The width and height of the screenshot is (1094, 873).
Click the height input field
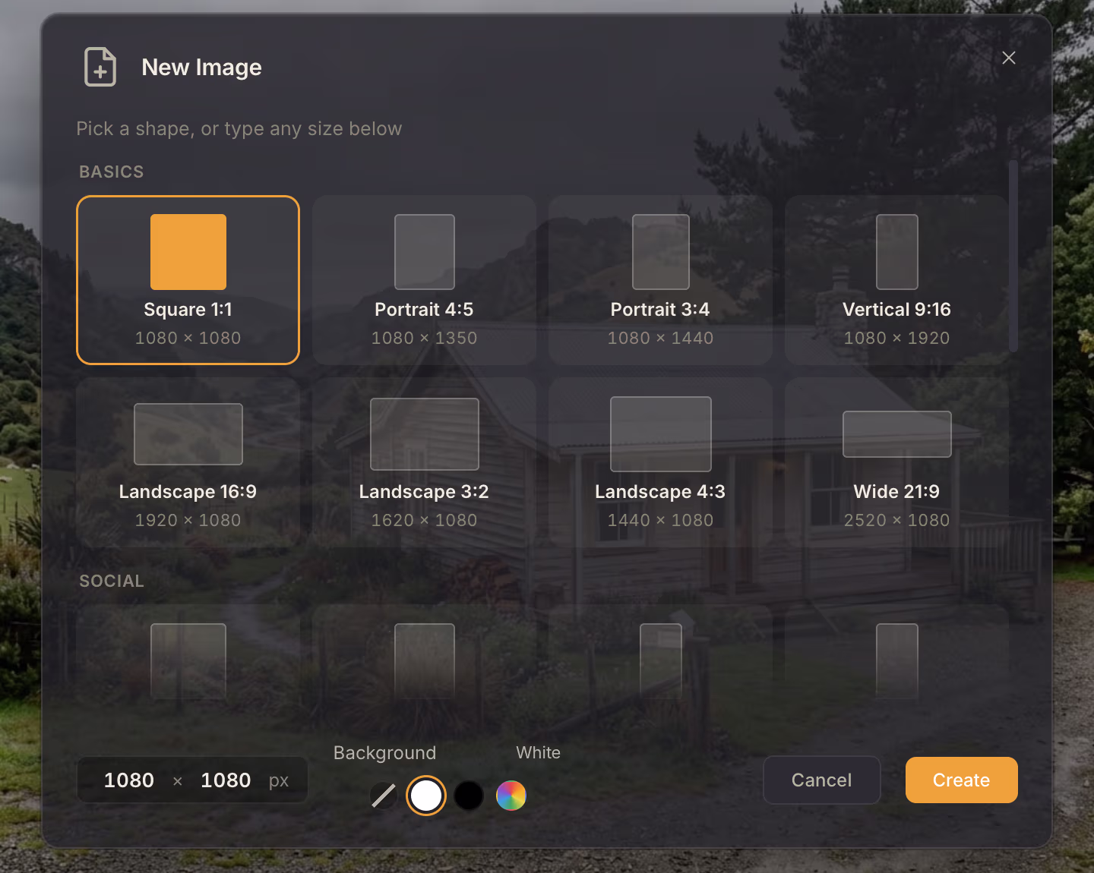226,780
